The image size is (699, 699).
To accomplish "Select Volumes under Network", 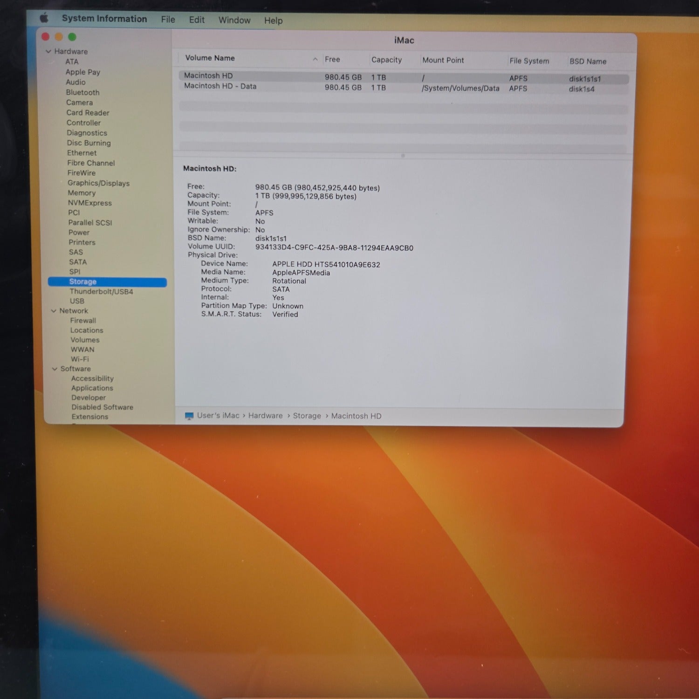I will click(85, 340).
